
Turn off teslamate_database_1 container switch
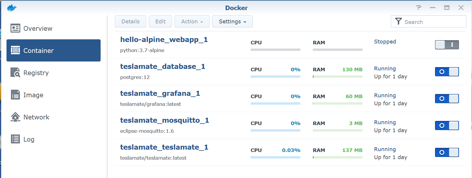pos(447,72)
